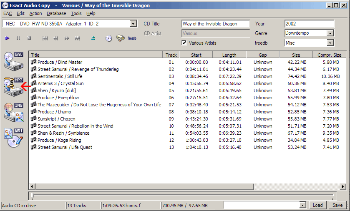Open the Help menu
350x211 pixels.
91,14
